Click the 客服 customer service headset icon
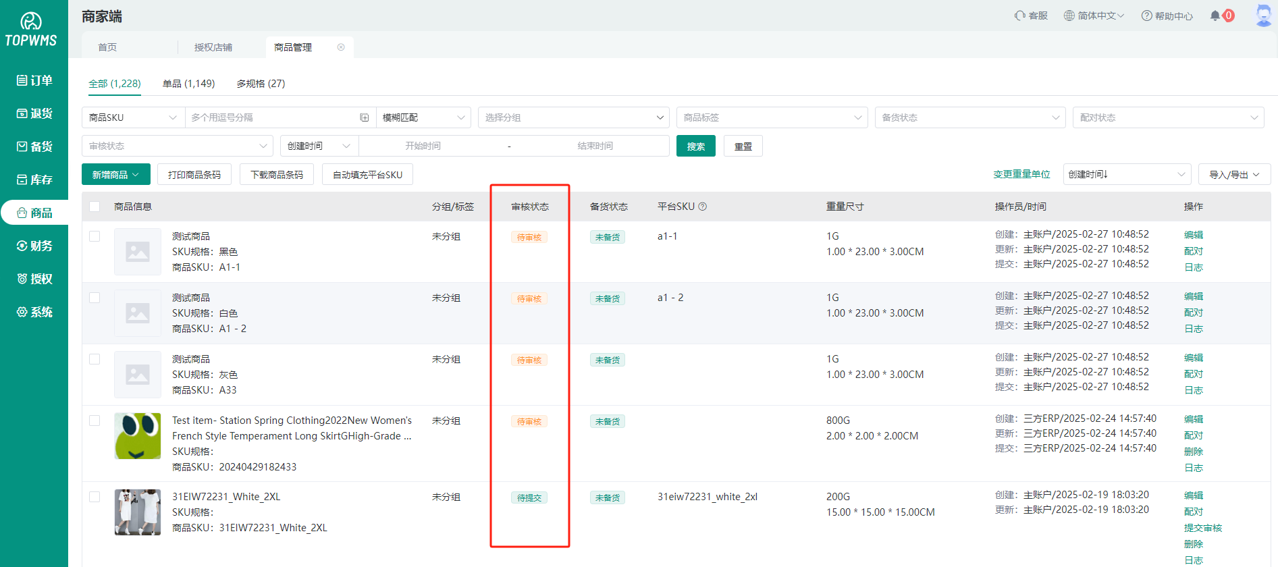Screen dimensions: 1278x567 [x=1020, y=16]
